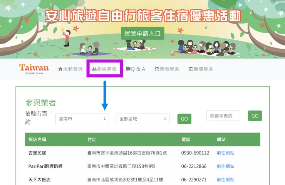
Task: Click address 臺南市安平區海頭里16鄰古堡街76巷1號
Action: coord(127,153)
